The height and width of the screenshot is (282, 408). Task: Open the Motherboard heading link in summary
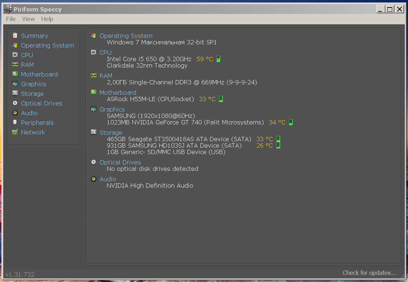pos(118,93)
